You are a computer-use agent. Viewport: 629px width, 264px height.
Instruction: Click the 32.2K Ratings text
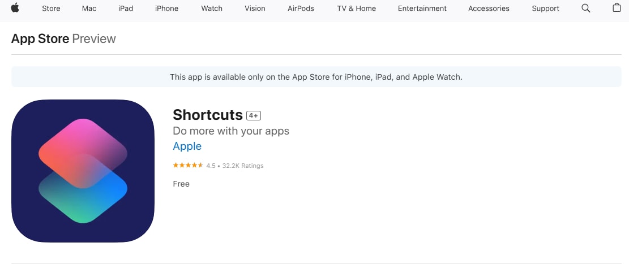point(243,166)
